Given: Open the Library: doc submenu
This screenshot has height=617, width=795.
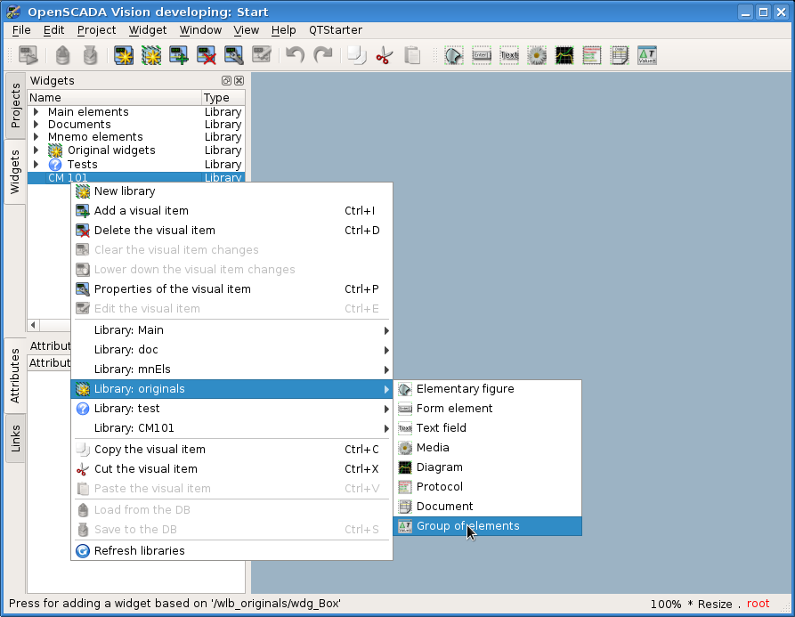Looking at the screenshot, I should [x=232, y=350].
